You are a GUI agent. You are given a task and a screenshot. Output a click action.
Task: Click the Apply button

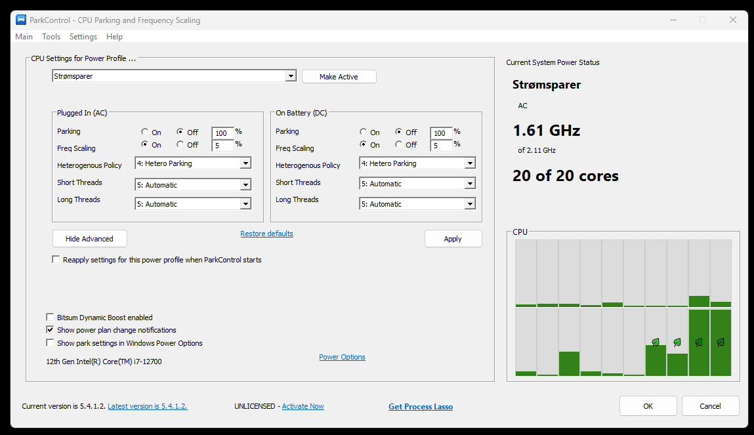453,238
